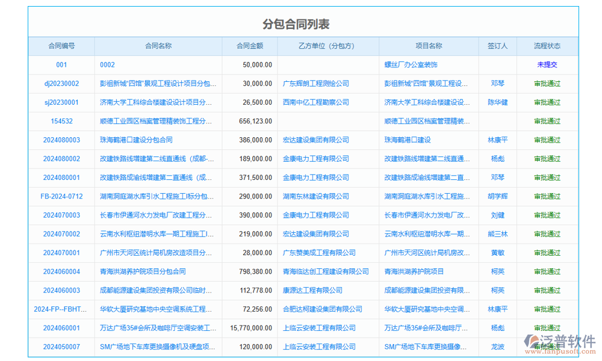
Task: Open contract sj20230001
Action: click(x=61, y=102)
